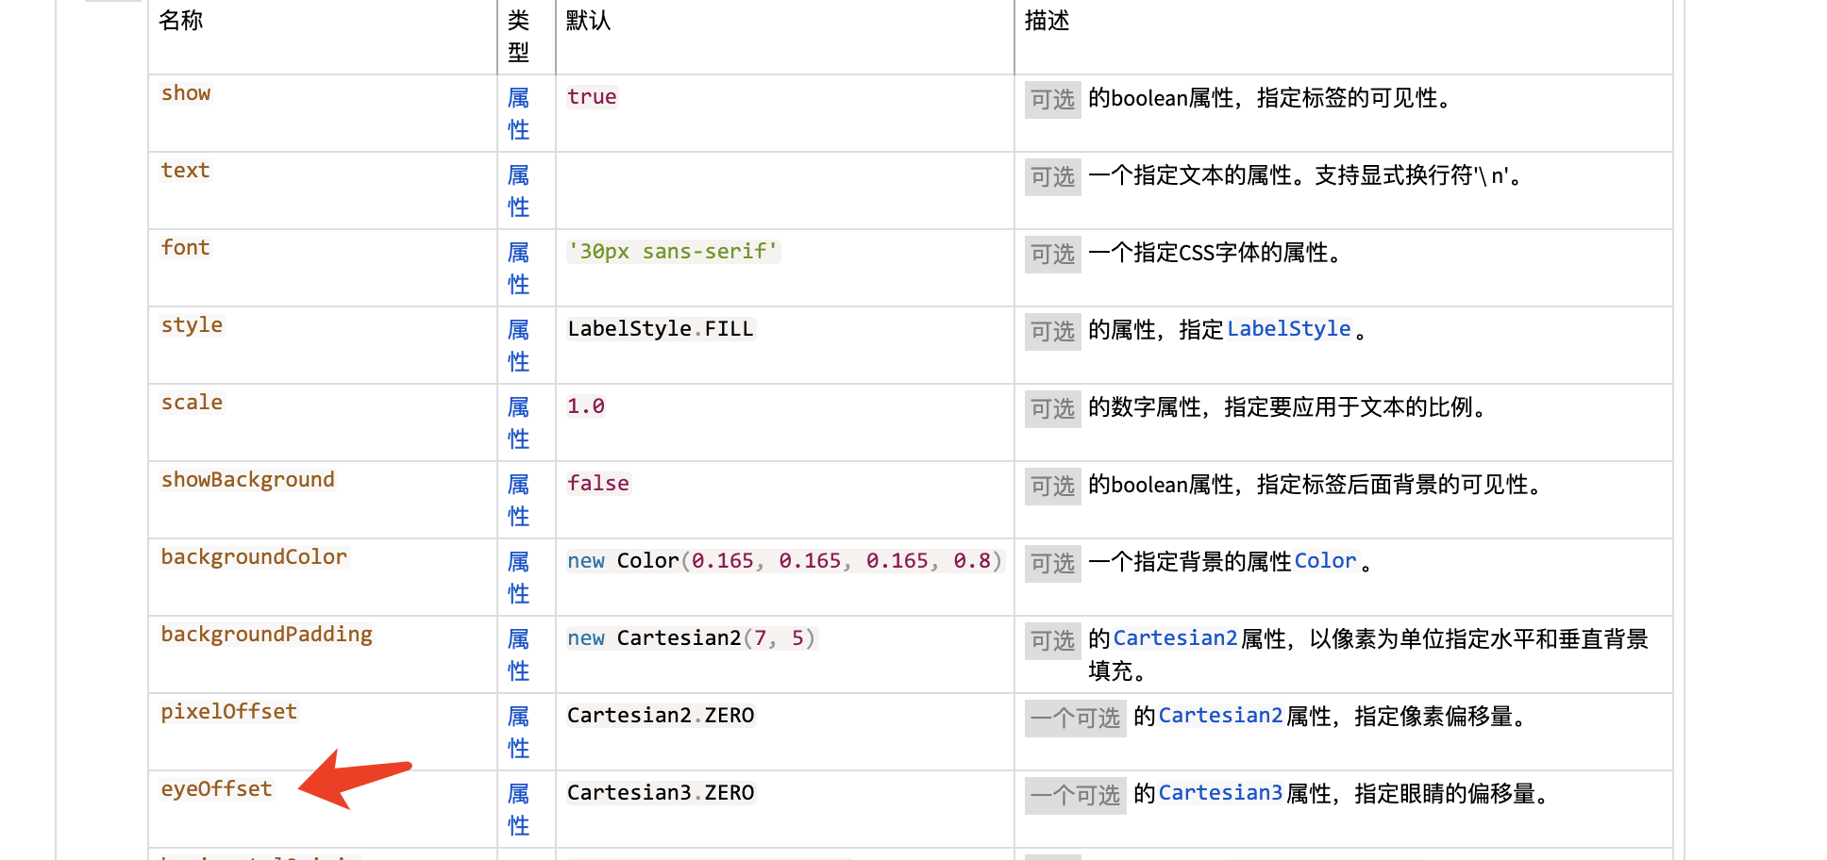Click the description text 指定眼睛的偏移量
The height and width of the screenshot is (860, 1827).
(1450, 794)
